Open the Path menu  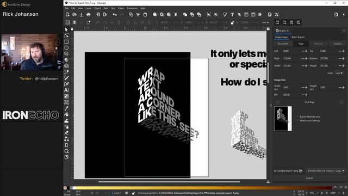106,9
